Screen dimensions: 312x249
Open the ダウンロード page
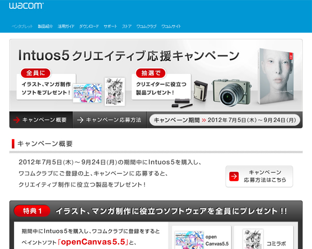[x=89, y=26]
